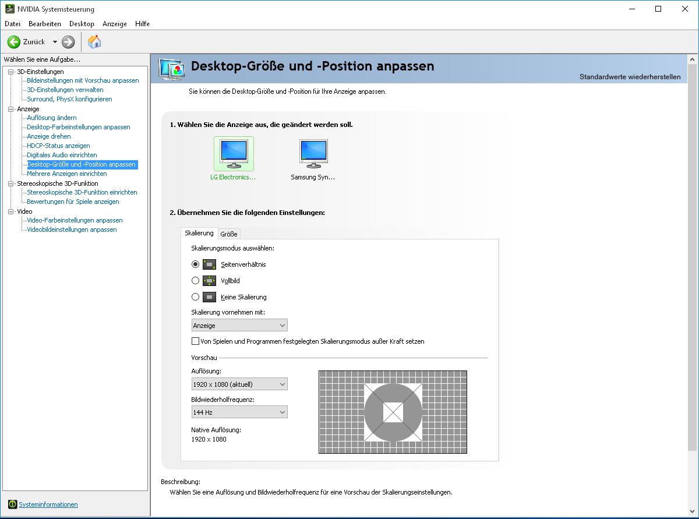Select Desktop-Größe und -Position anpassen
699x519 pixels.
[82, 164]
